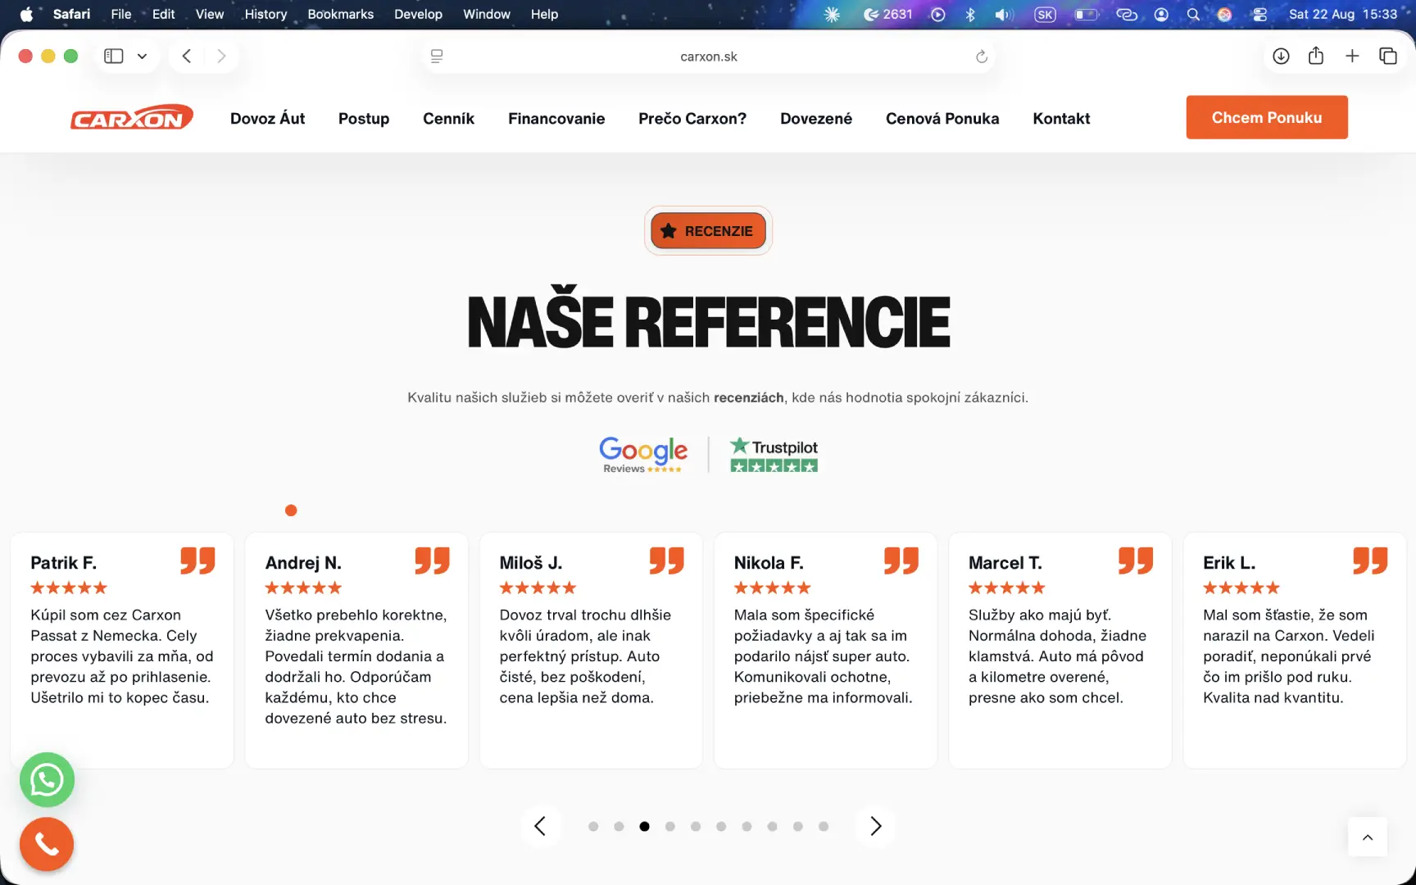Open the Kontakt link
The image size is (1416, 885).
tap(1061, 119)
